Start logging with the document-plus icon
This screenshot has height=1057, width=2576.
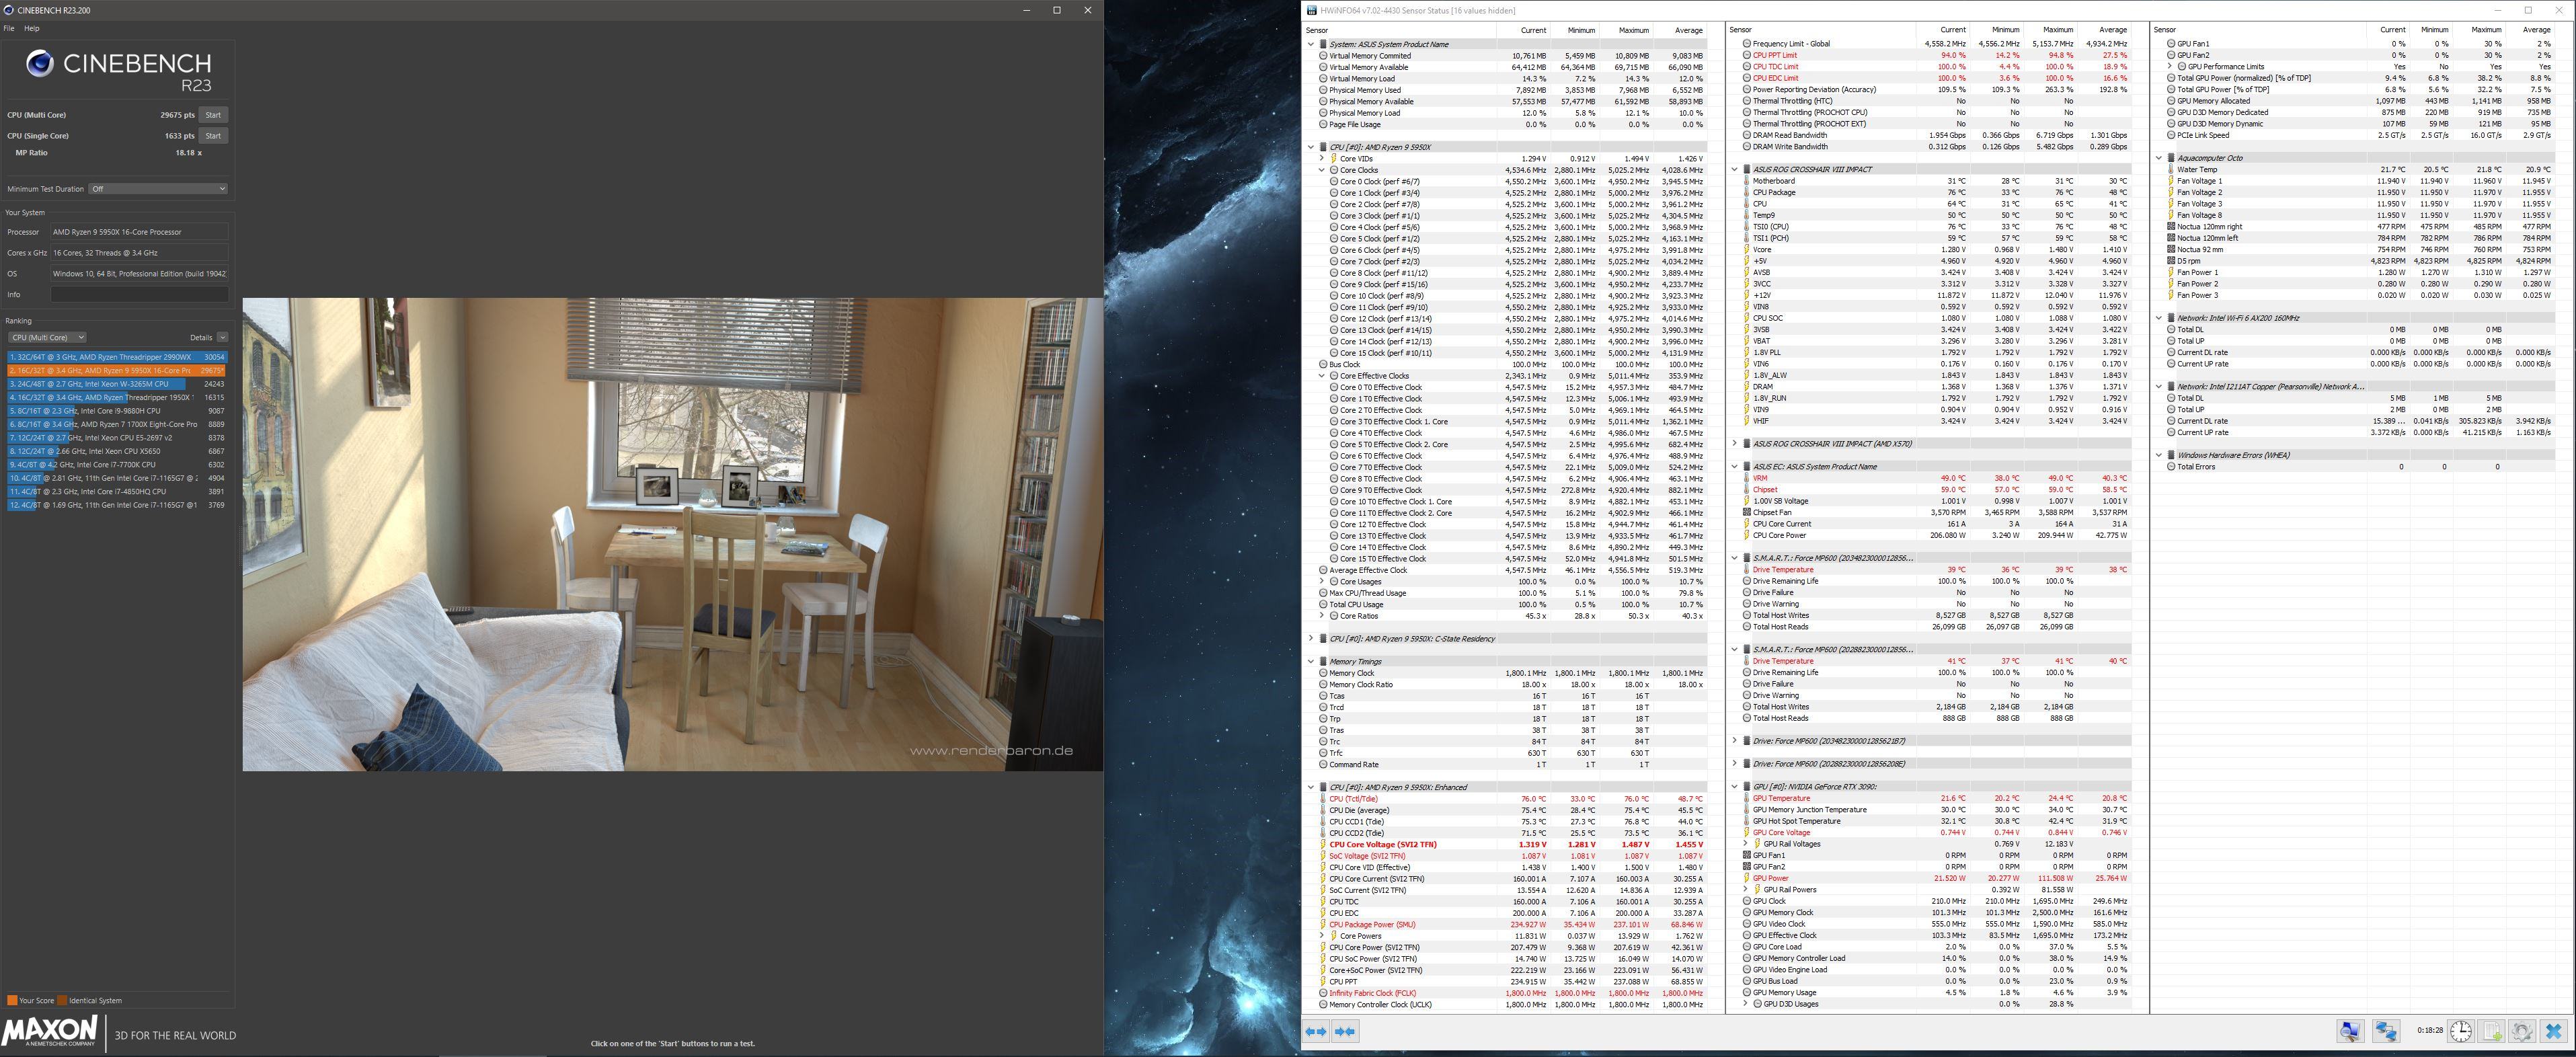pos(2492,1031)
